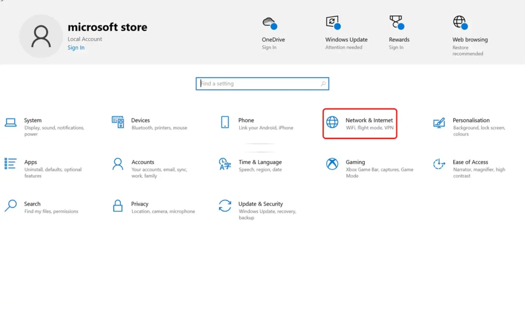Click the Sign In link under Local Account
The height and width of the screenshot is (328, 525).
[x=76, y=48]
